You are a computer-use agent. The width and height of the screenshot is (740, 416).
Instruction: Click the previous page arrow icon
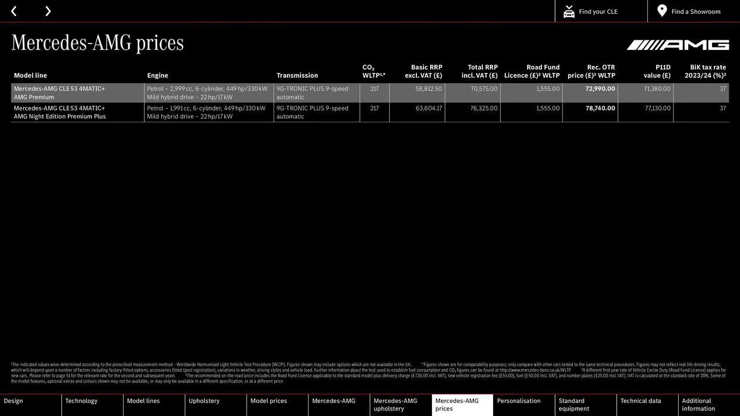pos(14,11)
